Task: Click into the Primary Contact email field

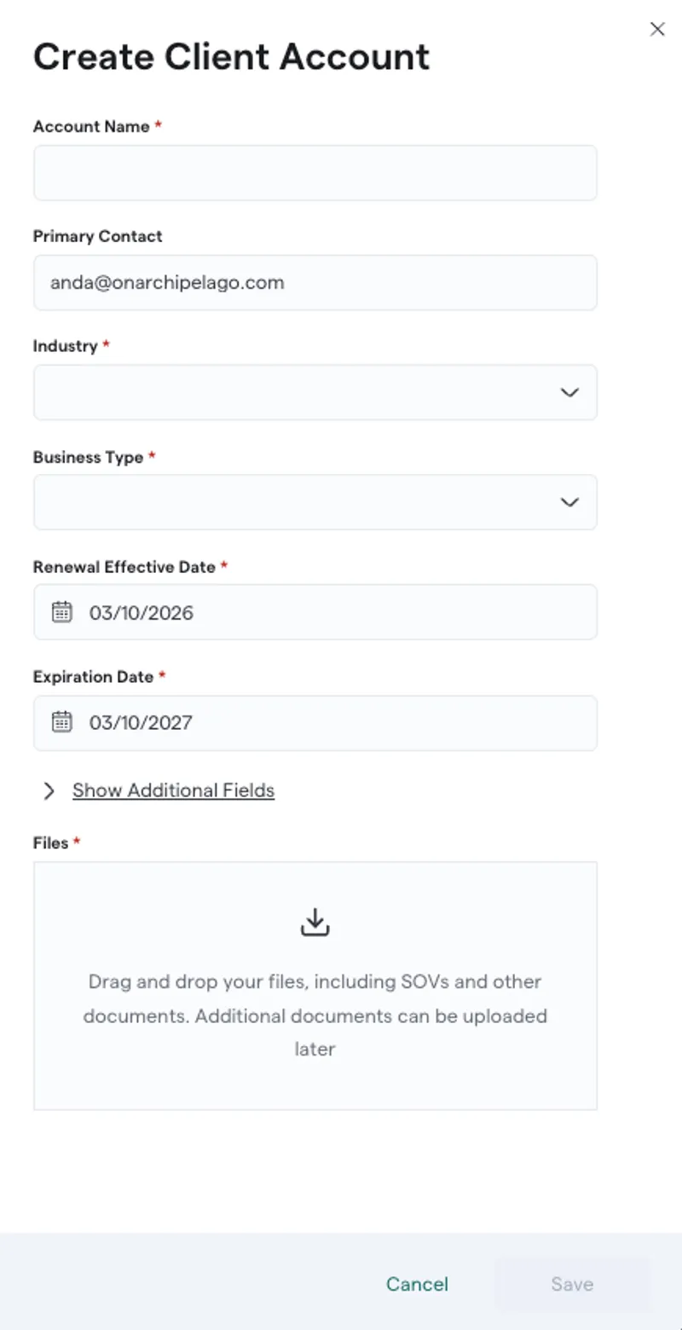Action: [315, 282]
